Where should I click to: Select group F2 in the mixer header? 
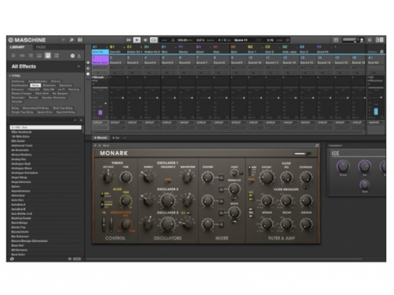click(x=324, y=49)
